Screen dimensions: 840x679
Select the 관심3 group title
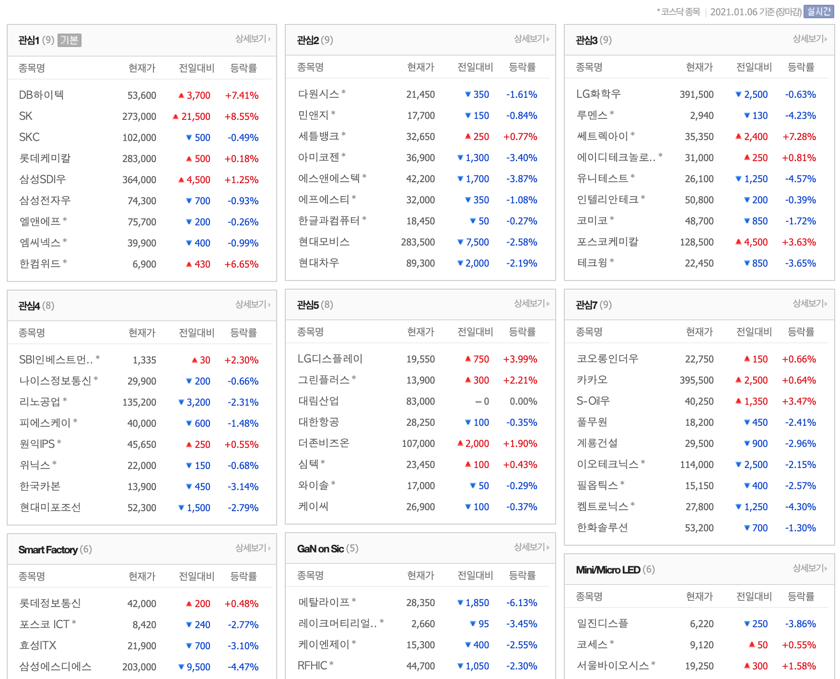point(586,40)
